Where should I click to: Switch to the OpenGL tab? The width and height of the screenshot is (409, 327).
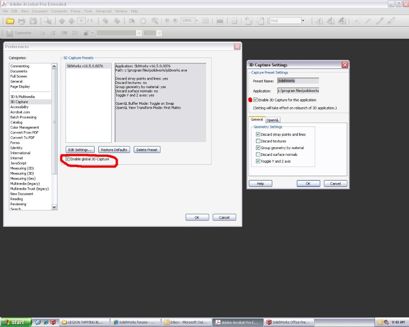point(273,120)
